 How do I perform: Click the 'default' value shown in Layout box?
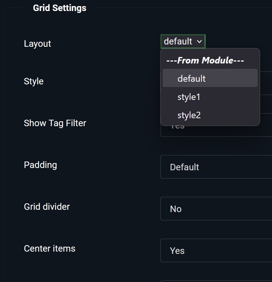(x=178, y=41)
